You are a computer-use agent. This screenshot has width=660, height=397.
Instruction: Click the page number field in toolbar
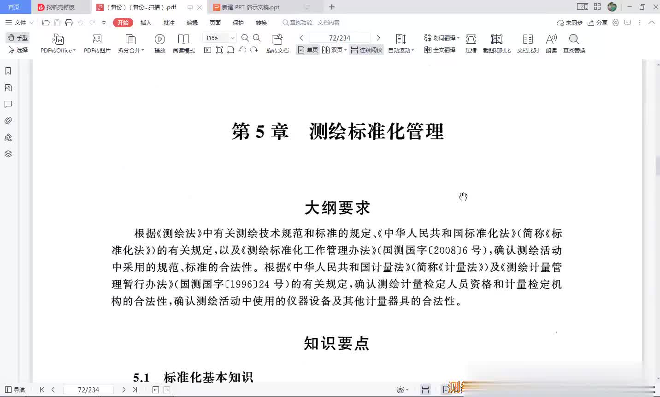tap(339, 38)
